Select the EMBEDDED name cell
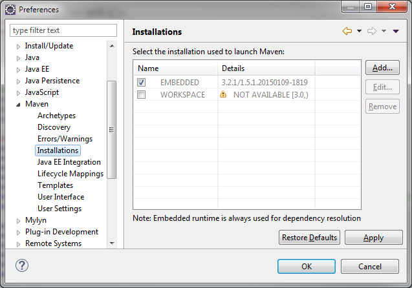The image size is (412, 288). [x=180, y=83]
